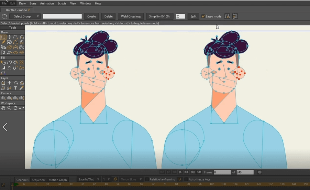Expand the Onion Skins dropdown
Viewport: 310px width, 190px height.
[131, 179]
